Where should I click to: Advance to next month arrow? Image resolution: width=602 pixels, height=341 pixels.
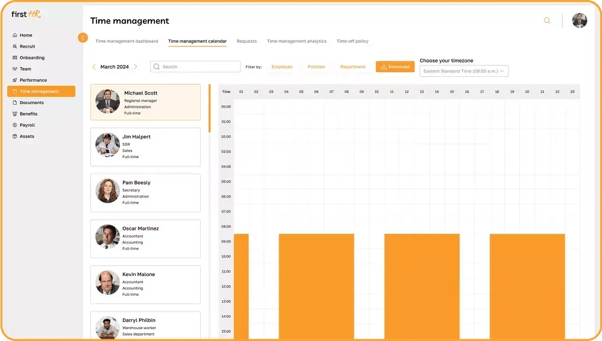tap(136, 67)
